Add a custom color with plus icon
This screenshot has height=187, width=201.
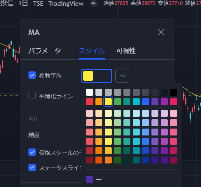99,180
